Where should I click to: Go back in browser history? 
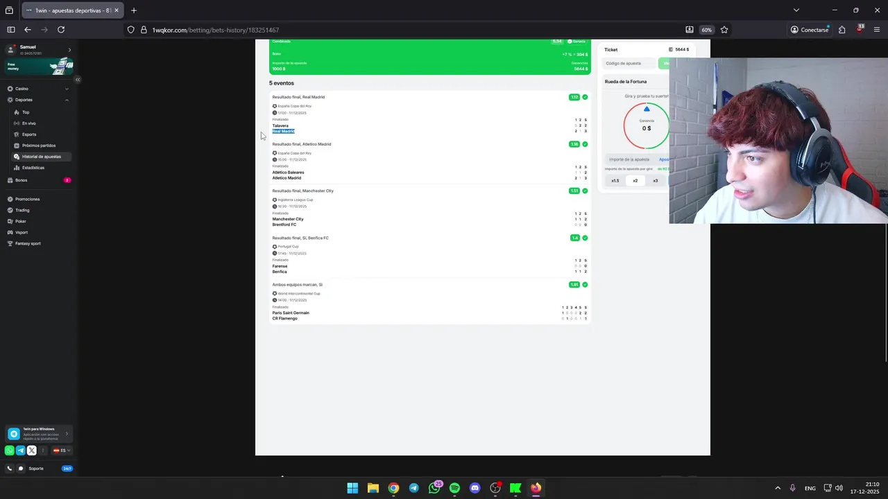tap(28, 30)
